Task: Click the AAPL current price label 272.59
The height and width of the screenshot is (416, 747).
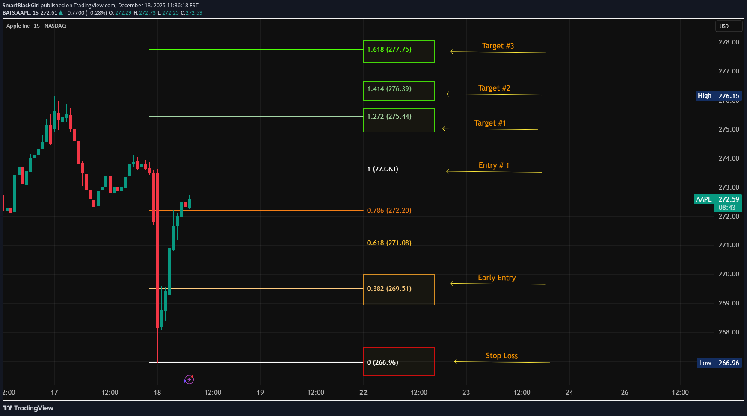Action: (x=728, y=199)
